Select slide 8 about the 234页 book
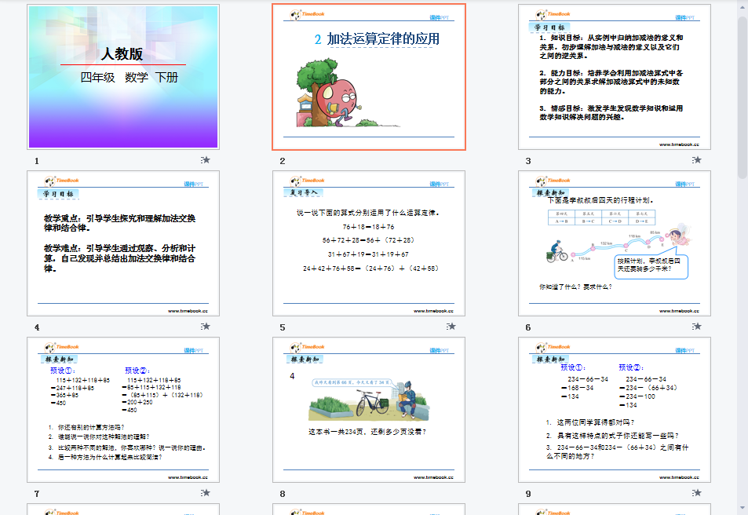748x515 pixels. tap(369, 410)
